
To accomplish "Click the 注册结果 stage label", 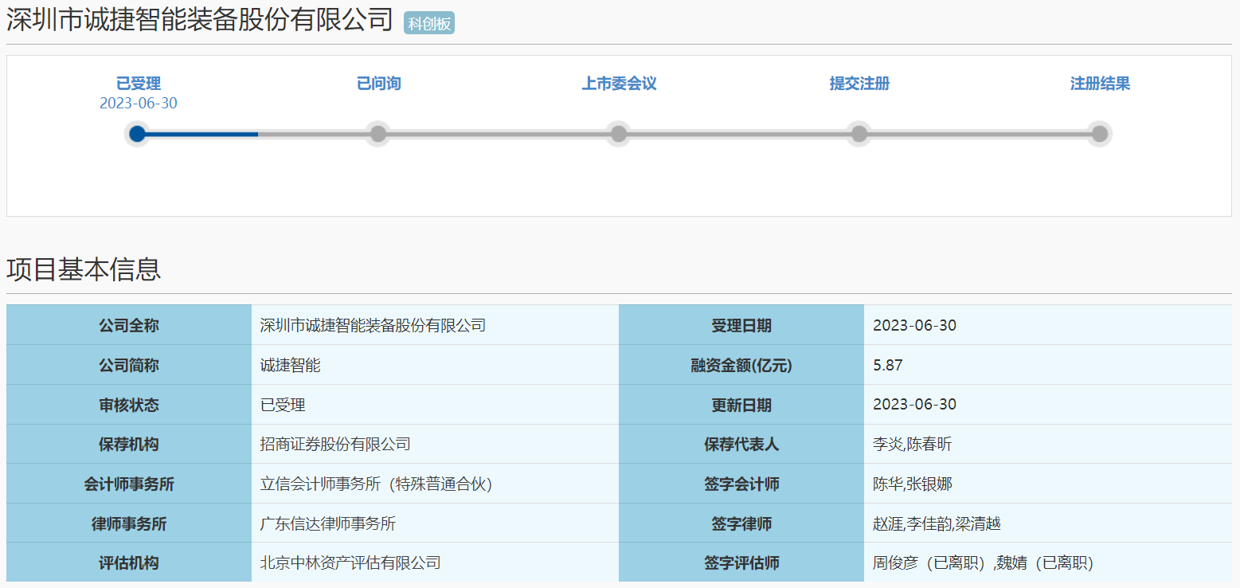I will 1100,84.
